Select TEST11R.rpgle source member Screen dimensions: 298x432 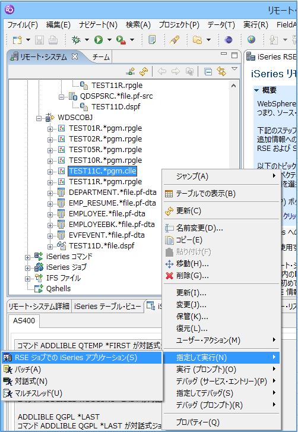[117, 86]
